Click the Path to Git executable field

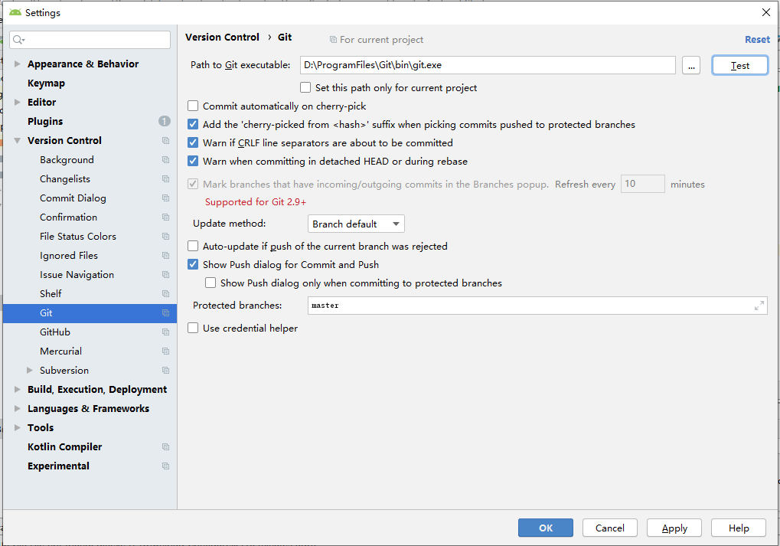[x=488, y=65]
